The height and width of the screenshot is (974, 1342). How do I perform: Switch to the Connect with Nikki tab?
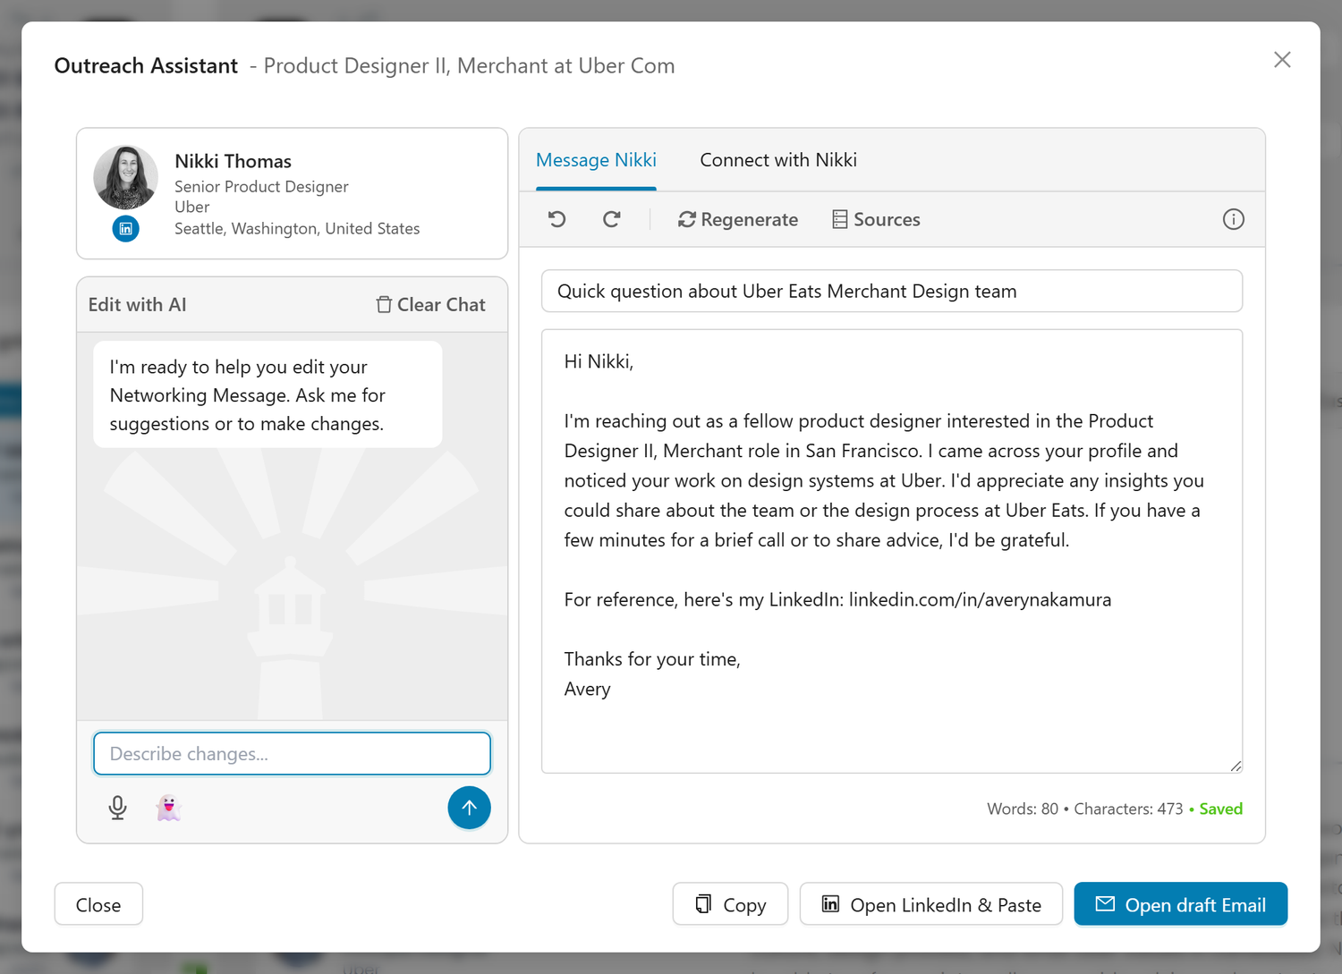(778, 160)
